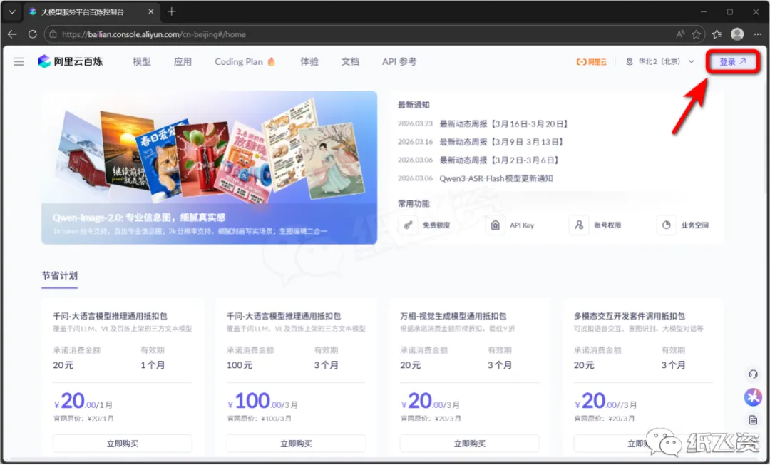Click the floating document icon
770x465 pixels.
coord(753,420)
